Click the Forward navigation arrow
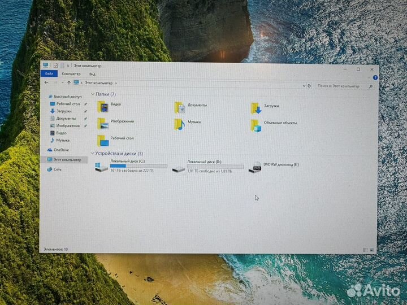This screenshot has width=407, height=305. pyautogui.click(x=55, y=82)
